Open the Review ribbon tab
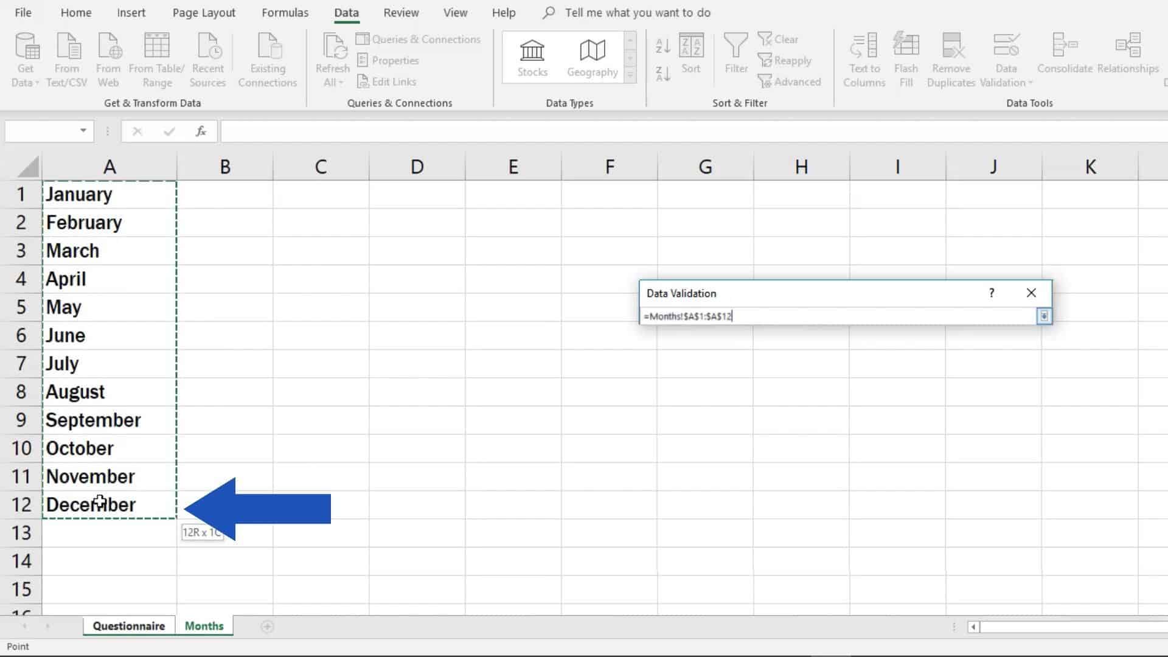Image resolution: width=1168 pixels, height=657 pixels. point(400,12)
